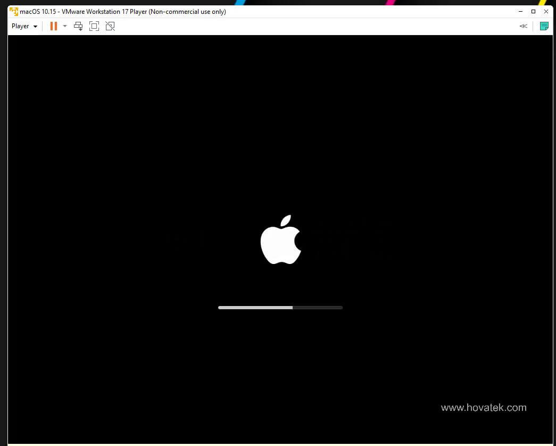
Task: Open the suspend options dropdown arrow
Action: (x=65, y=26)
